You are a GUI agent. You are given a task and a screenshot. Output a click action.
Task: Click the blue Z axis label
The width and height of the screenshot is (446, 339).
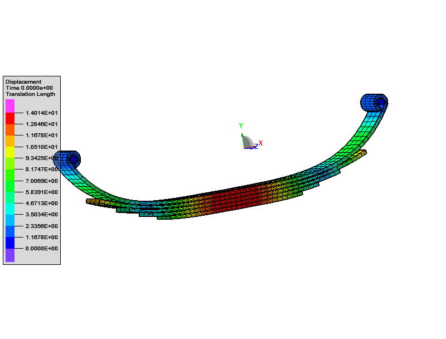tap(256, 147)
